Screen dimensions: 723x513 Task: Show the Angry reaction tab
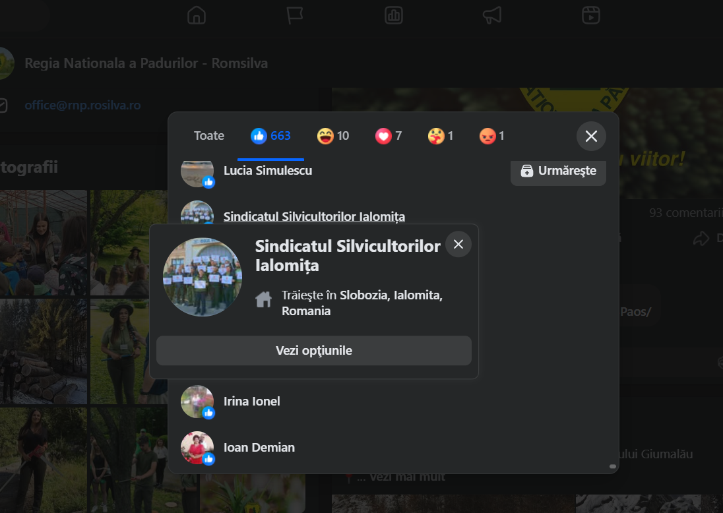(x=492, y=136)
